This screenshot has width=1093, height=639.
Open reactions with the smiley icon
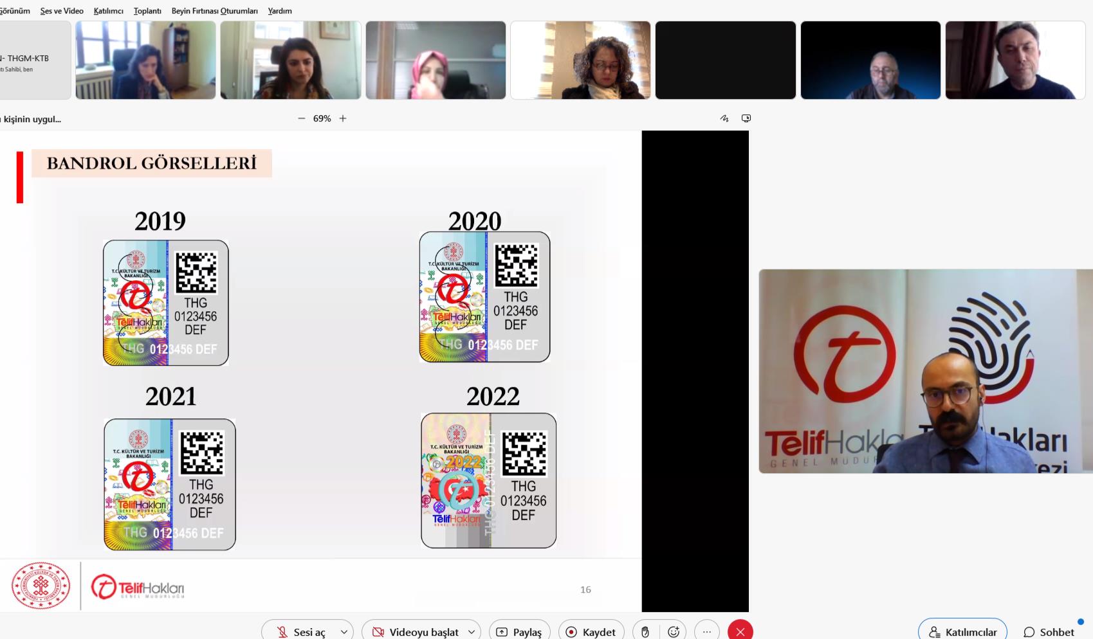coord(674,632)
